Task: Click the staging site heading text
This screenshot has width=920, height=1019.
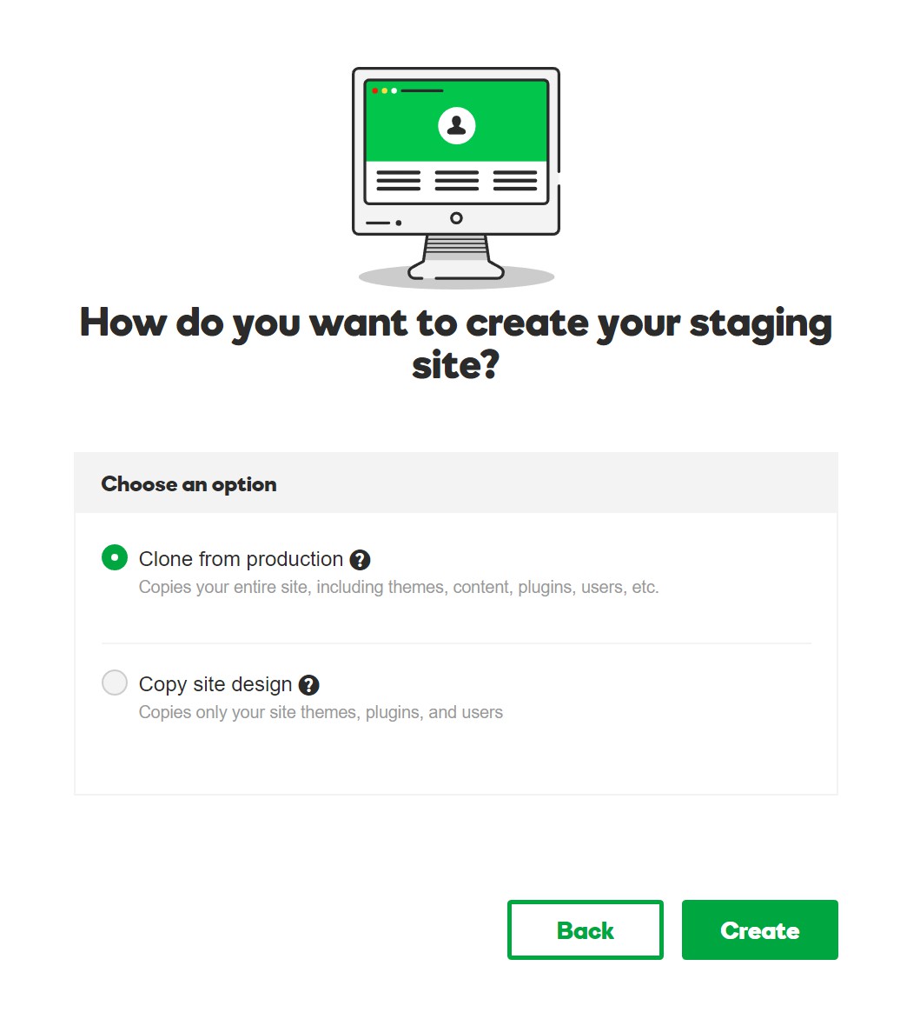Action: (x=456, y=343)
